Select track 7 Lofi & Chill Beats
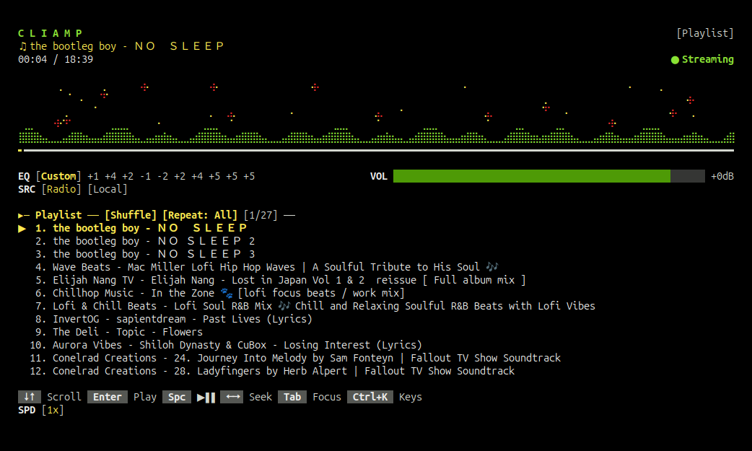This screenshot has width=752, height=451. 315,306
